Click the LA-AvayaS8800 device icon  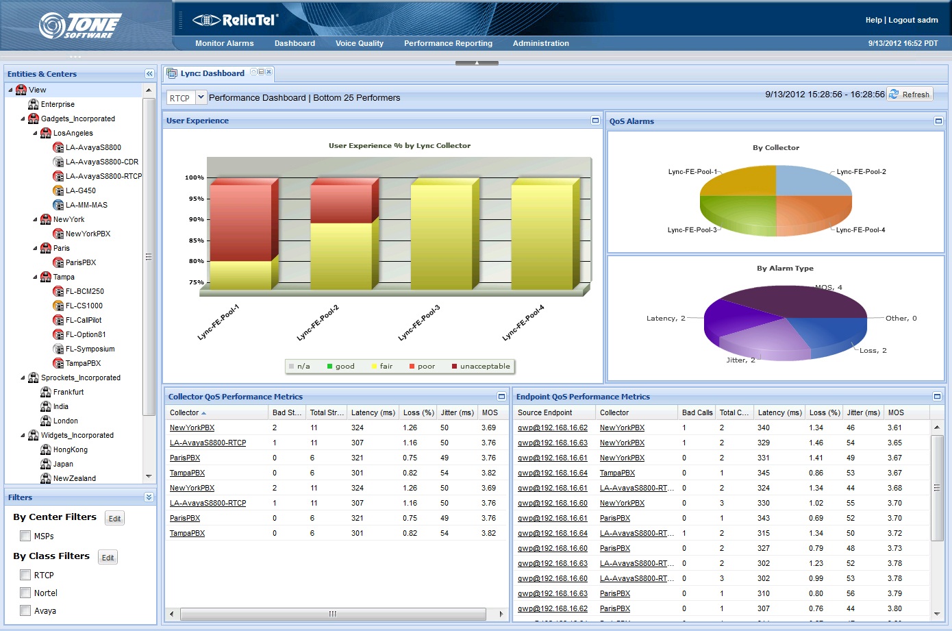click(58, 147)
